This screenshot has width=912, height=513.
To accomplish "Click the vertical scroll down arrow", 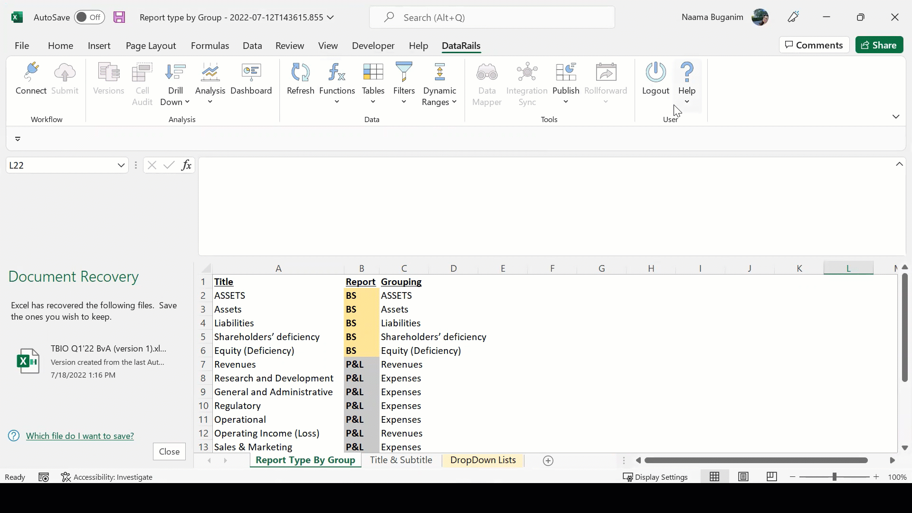I will [905, 448].
